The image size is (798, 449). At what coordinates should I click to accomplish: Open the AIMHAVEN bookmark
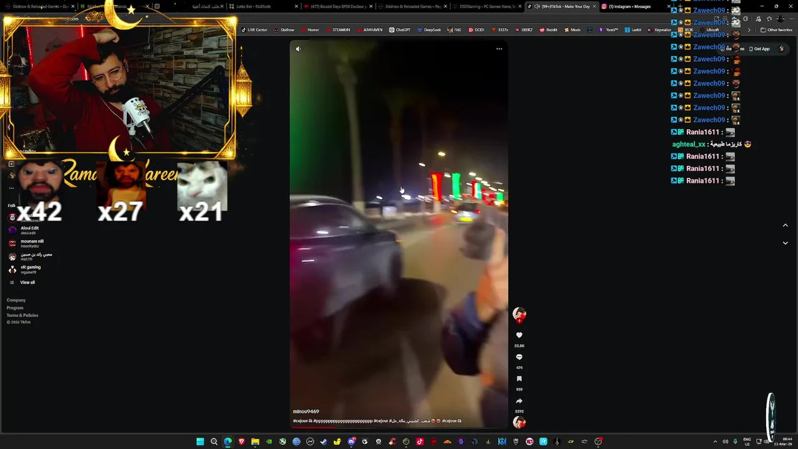370,30
